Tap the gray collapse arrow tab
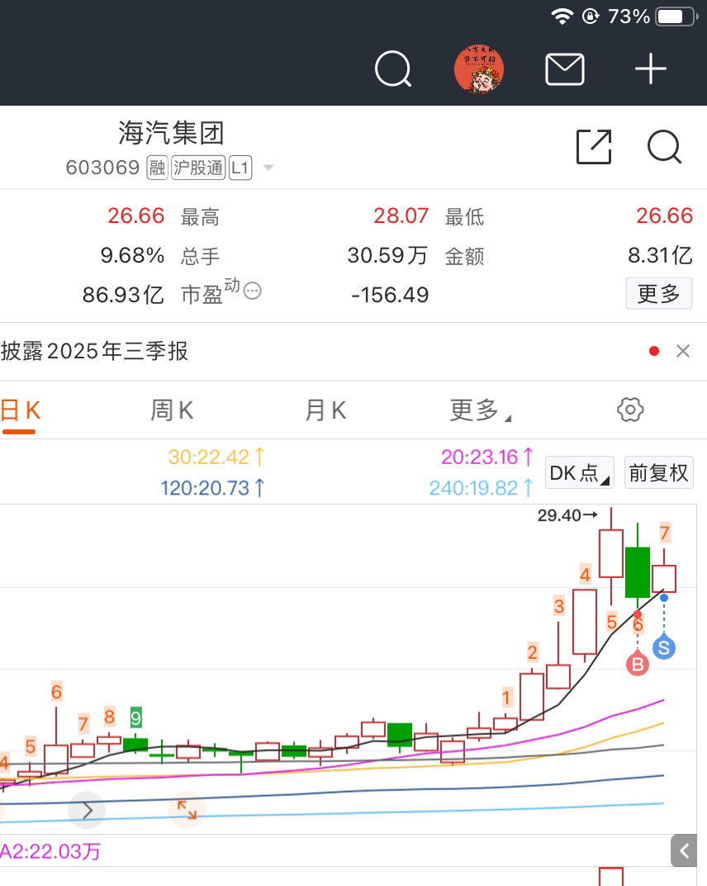 (684, 850)
